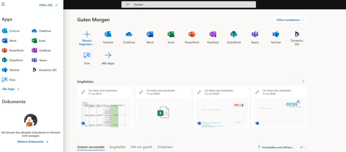
Task: Show next recommended documents arrow
Action: 303,81
